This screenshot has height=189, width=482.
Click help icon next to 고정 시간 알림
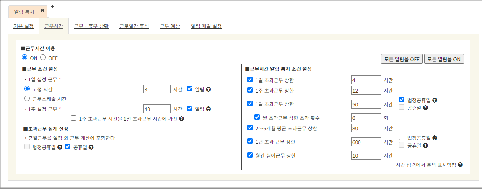pos(208,89)
